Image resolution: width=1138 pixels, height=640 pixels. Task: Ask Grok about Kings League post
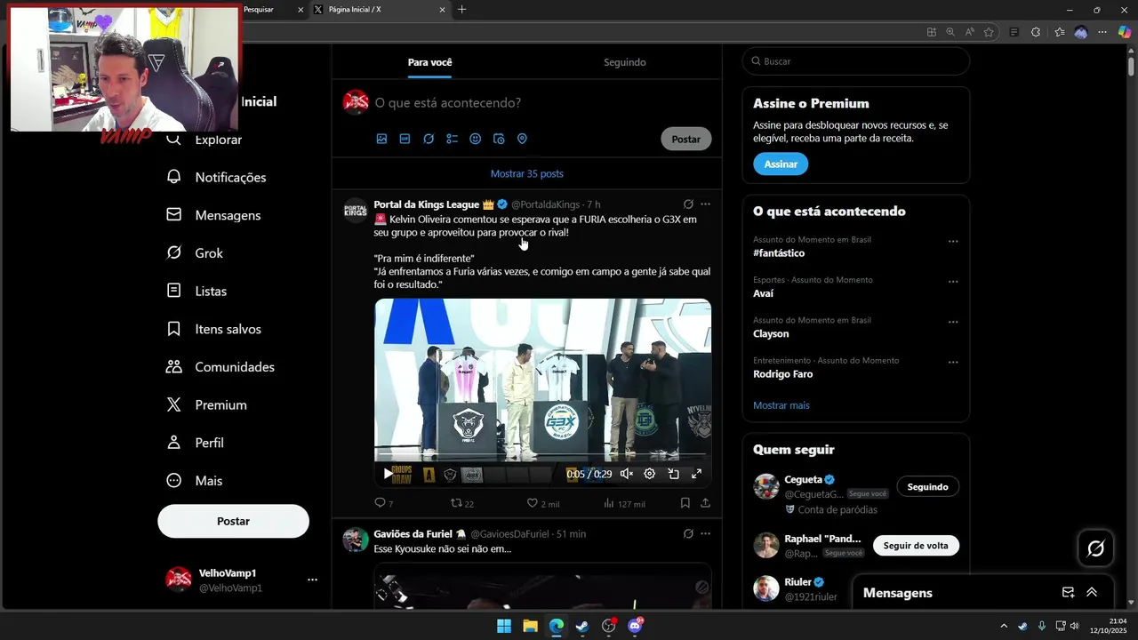coord(688,204)
